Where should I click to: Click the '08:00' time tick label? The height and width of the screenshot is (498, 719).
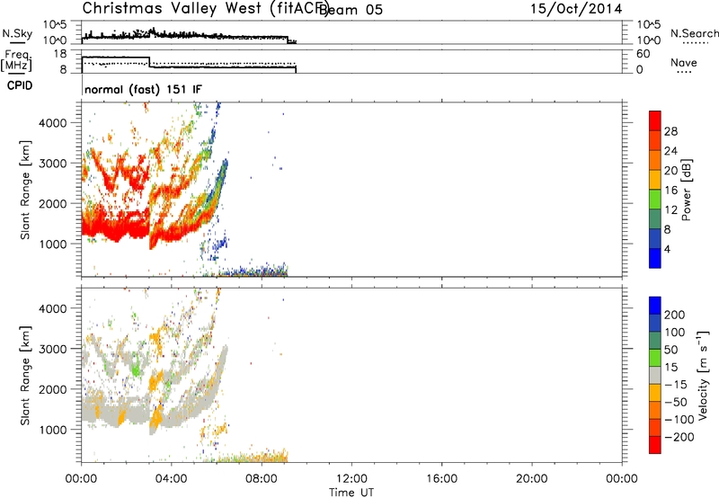pos(262,479)
